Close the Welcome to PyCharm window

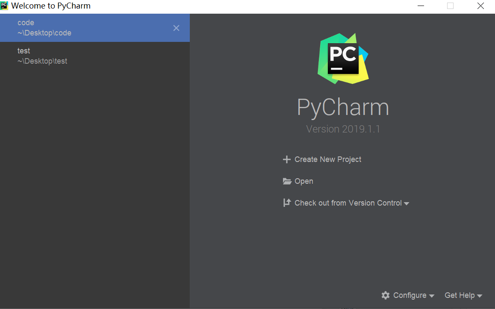480,6
